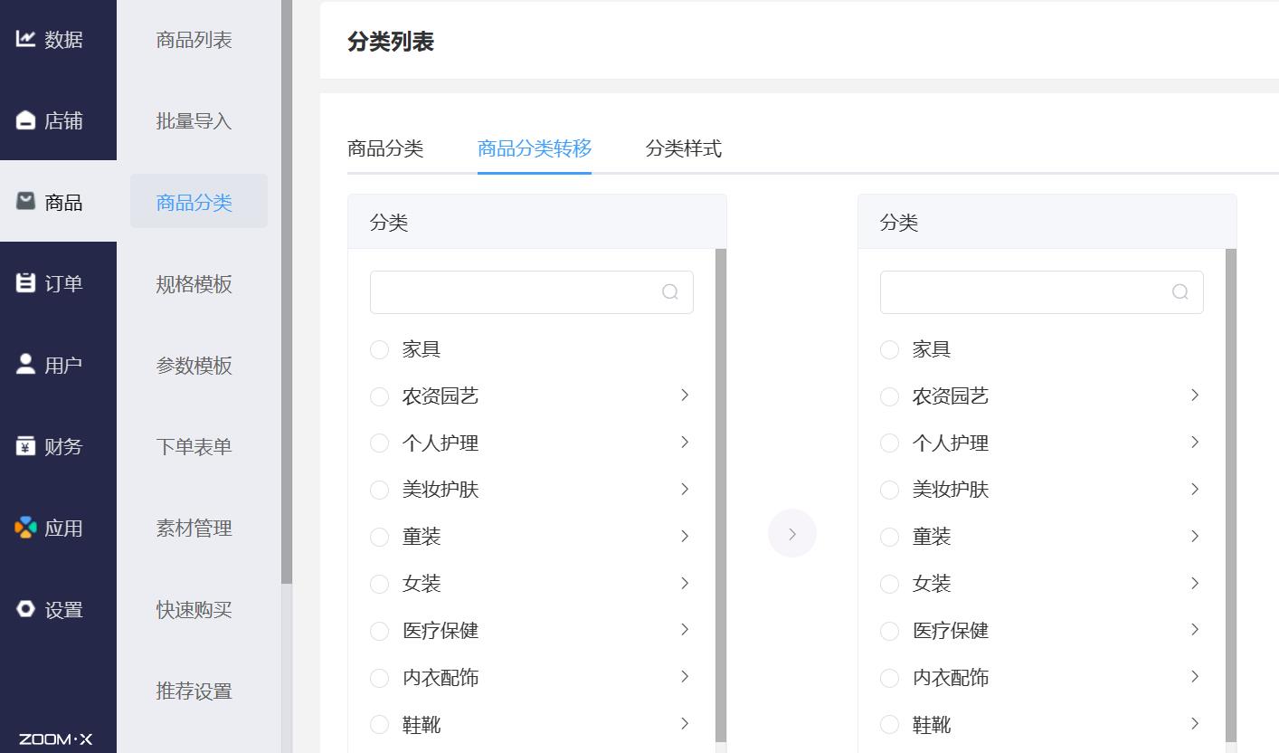Viewport: 1279px width, 753px height.
Task: Open 推荐设置 submenu item
Action: (x=194, y=691)
